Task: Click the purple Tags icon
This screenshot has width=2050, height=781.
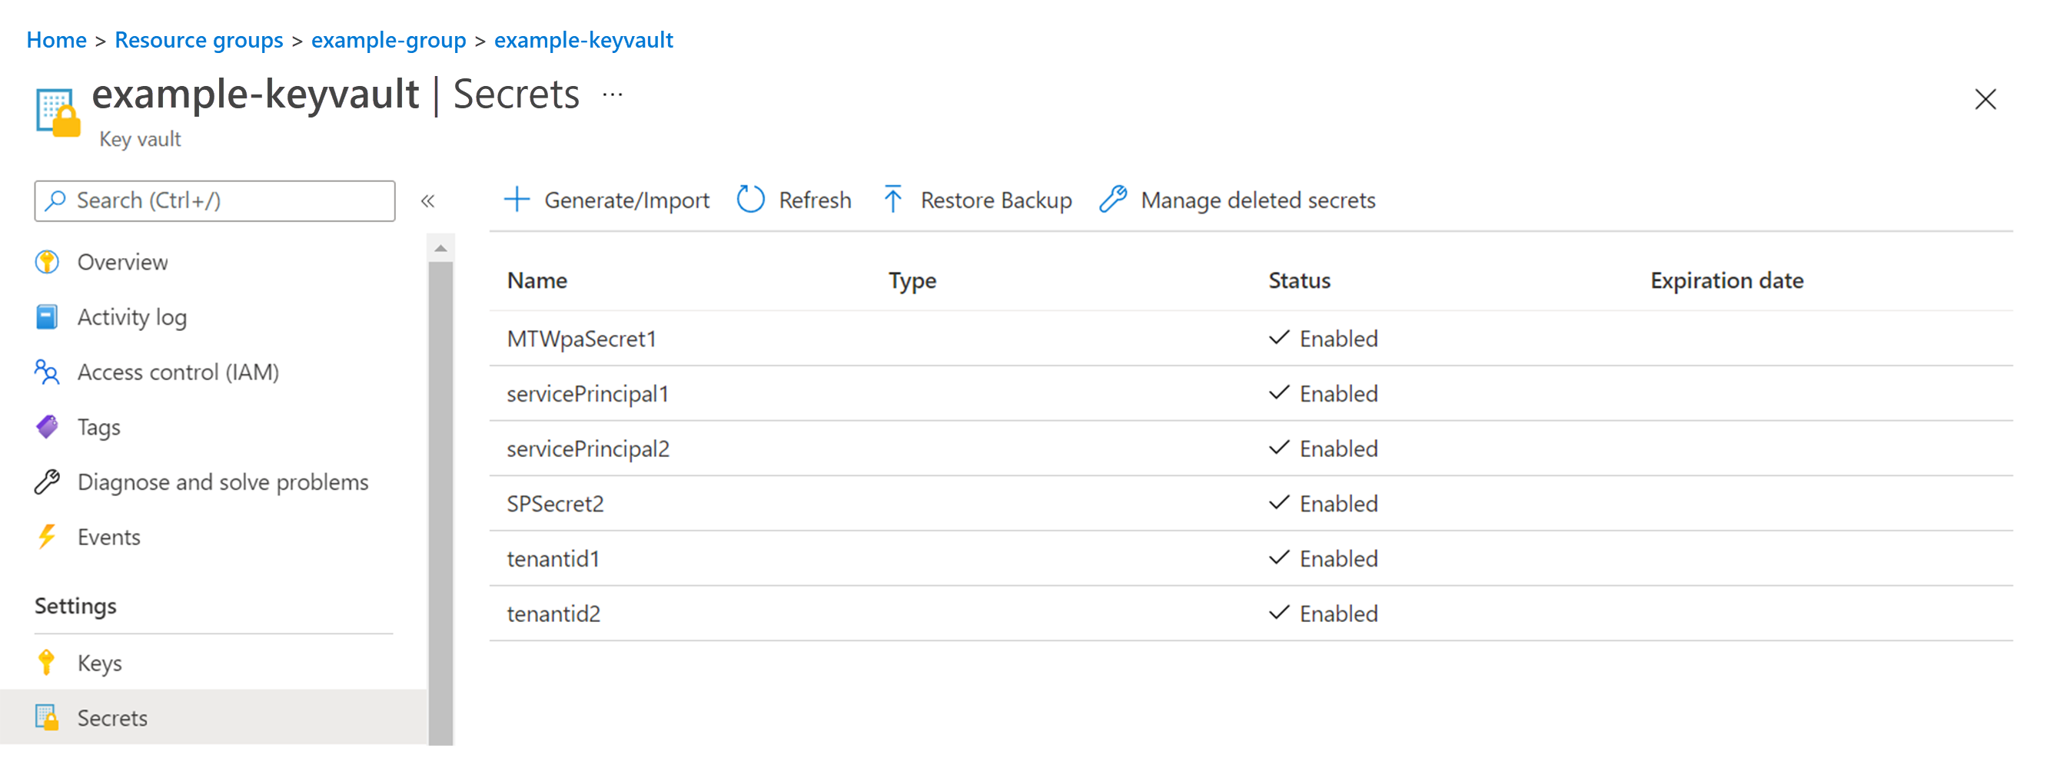Action: 47,426
